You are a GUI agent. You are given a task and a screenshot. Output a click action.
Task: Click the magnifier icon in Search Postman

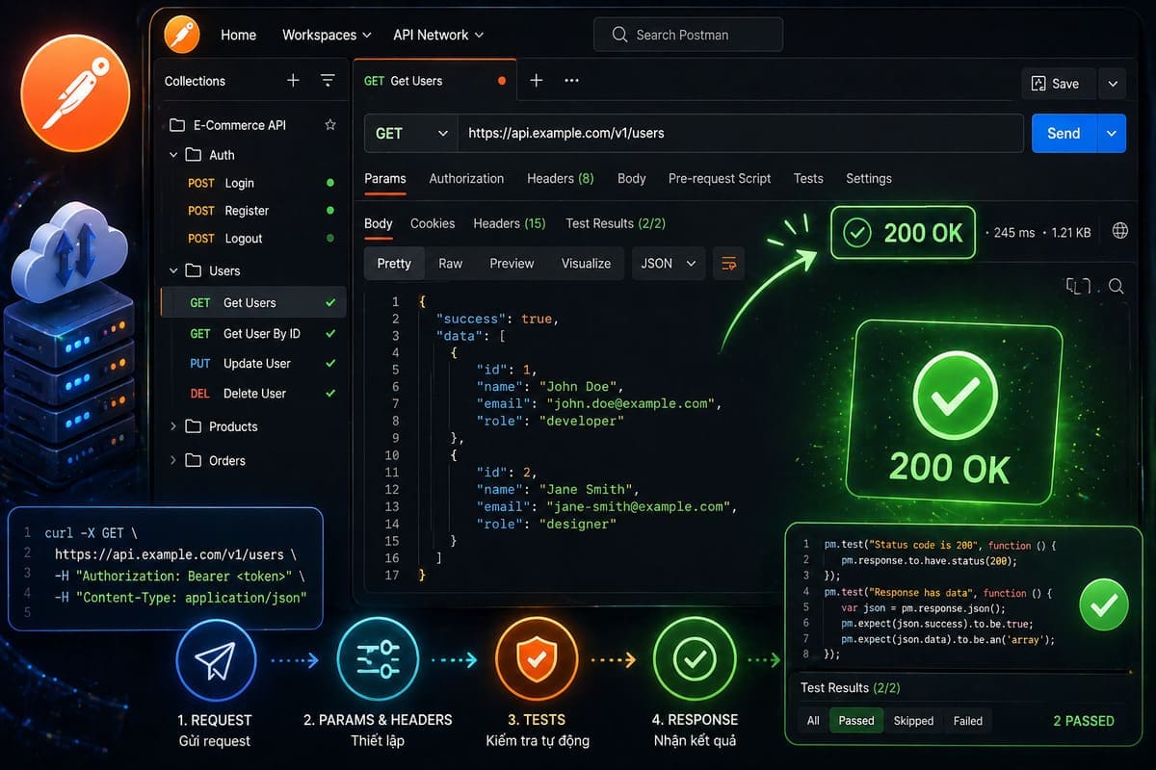(x=619, y=35)
